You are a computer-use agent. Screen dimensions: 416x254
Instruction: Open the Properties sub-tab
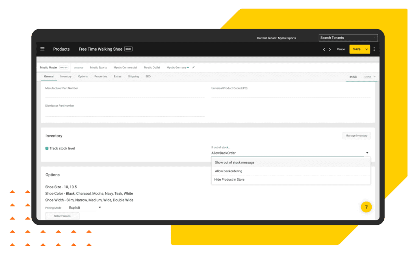(x=101, y=77)
